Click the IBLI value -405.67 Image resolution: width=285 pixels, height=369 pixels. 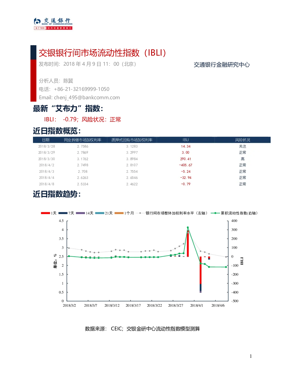tap(186, 165)
